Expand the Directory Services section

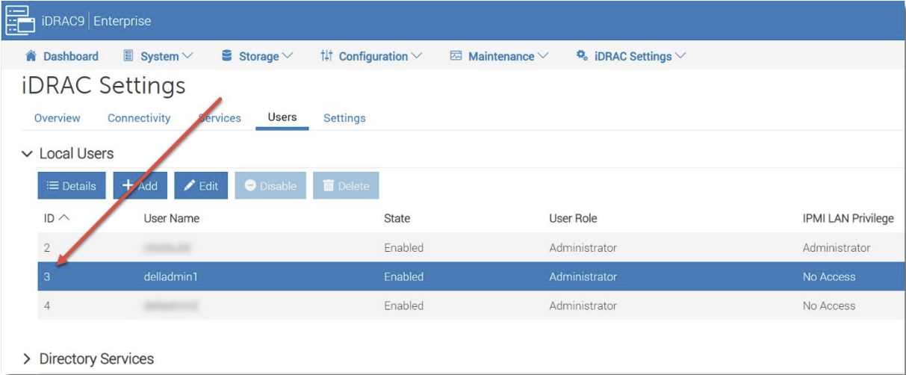28,359
